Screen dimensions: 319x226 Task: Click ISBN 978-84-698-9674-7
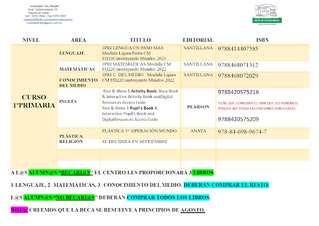242,132
